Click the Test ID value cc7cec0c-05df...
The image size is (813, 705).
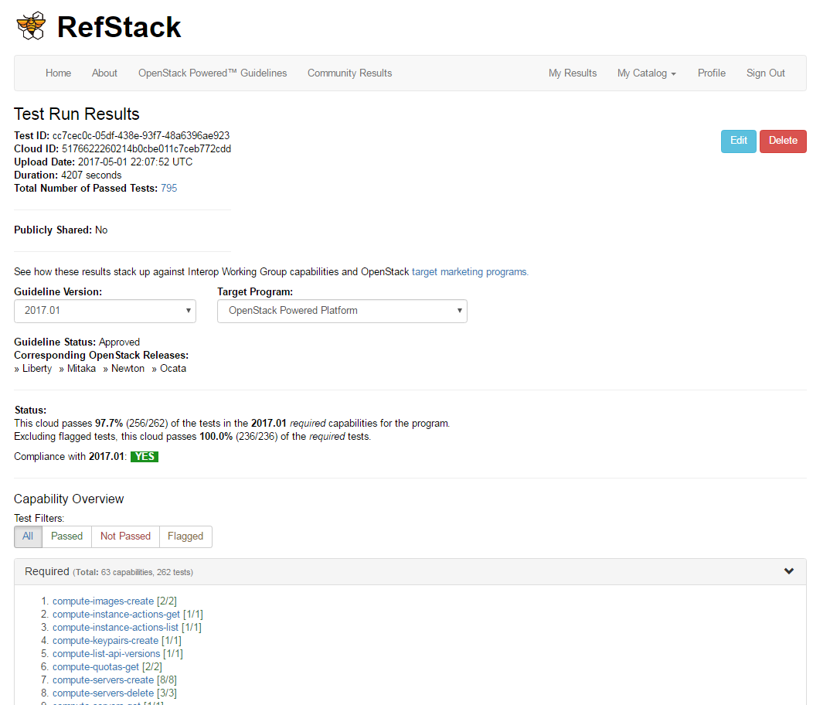pyautogui.click(x=141, y=135)
